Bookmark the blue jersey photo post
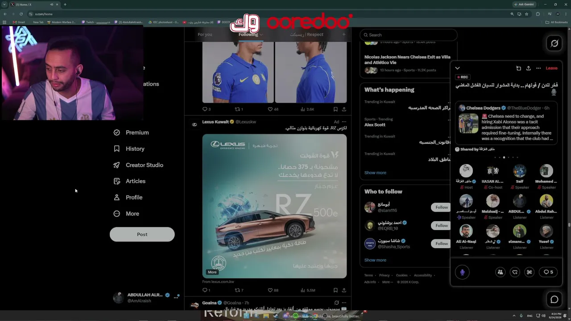Viewport: 571px width, 321px height. click(x=335, y=109)
